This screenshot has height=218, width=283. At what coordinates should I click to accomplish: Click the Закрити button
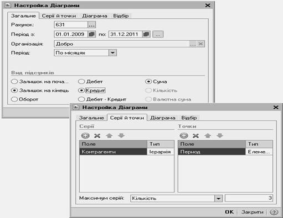(x=253, y=212)
